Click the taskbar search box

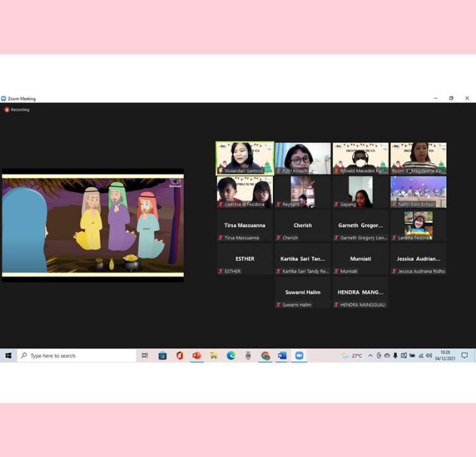[77, 355]
